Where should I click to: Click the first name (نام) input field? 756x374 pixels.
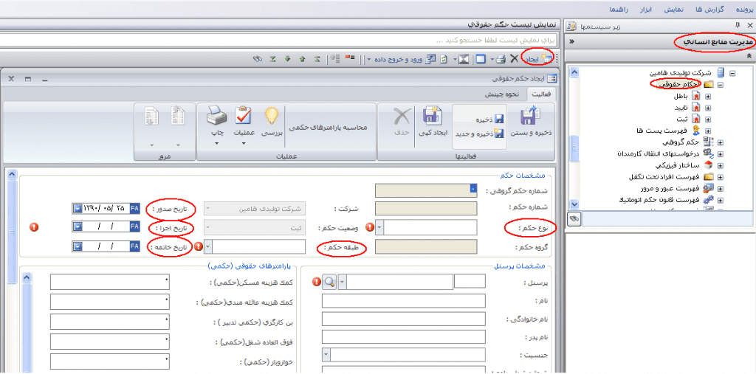[404, 300]
